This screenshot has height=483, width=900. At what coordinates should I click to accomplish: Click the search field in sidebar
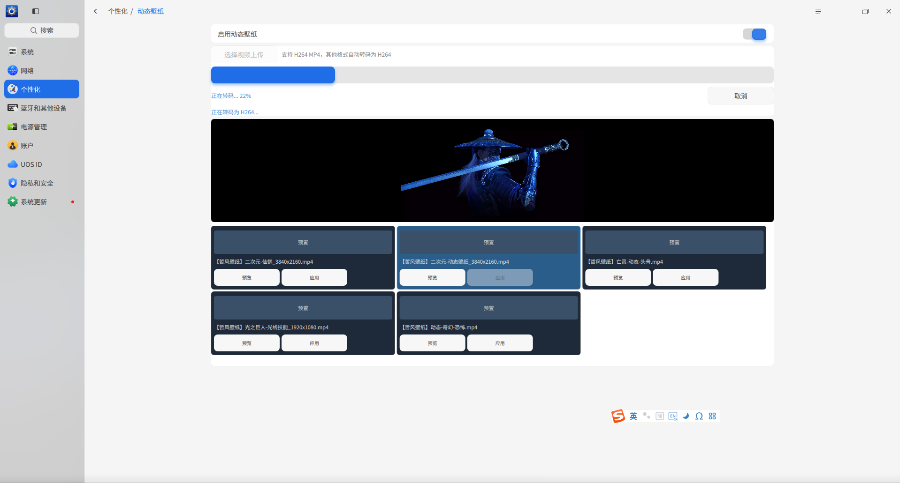click(x=42, y=30)
